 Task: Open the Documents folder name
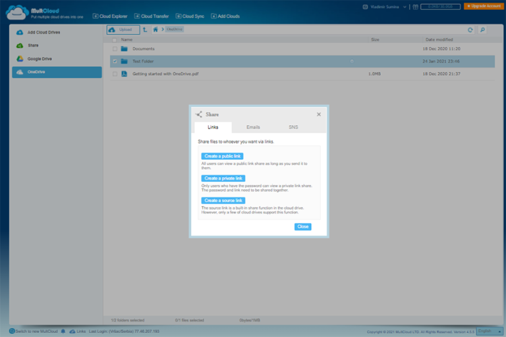[x=144, y=49]
